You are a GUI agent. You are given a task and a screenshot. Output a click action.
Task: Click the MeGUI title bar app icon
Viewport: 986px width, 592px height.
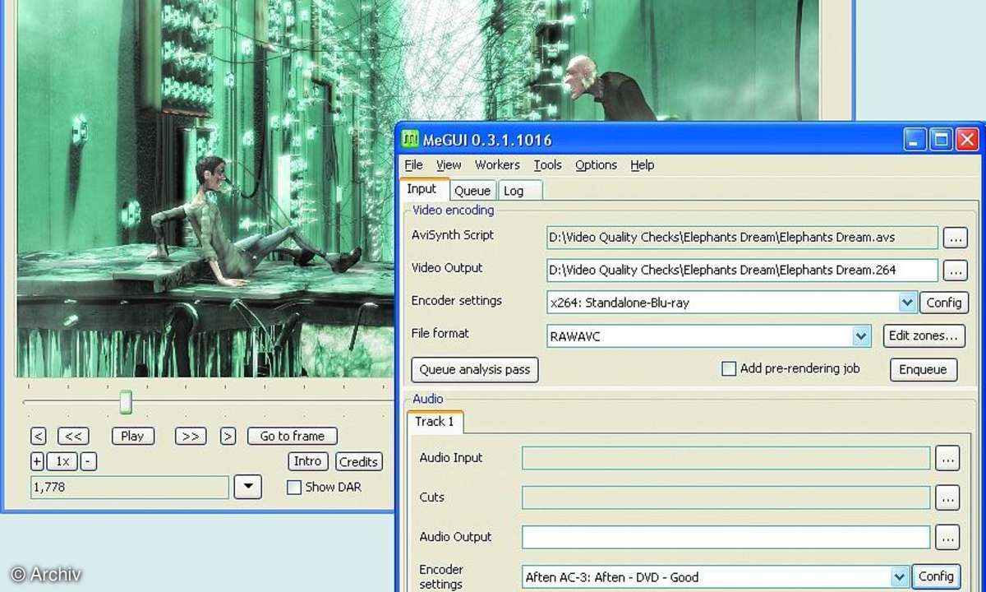click(410, 139)
